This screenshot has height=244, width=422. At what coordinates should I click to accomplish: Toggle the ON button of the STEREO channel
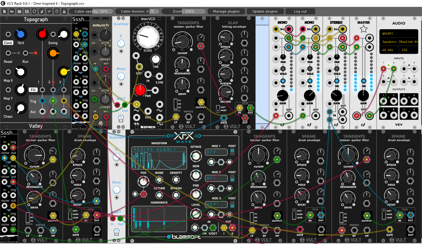point(337,82)
